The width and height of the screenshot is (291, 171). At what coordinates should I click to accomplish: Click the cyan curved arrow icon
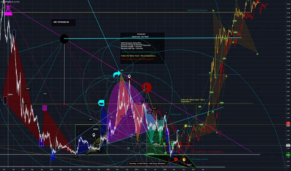[117, 74]
